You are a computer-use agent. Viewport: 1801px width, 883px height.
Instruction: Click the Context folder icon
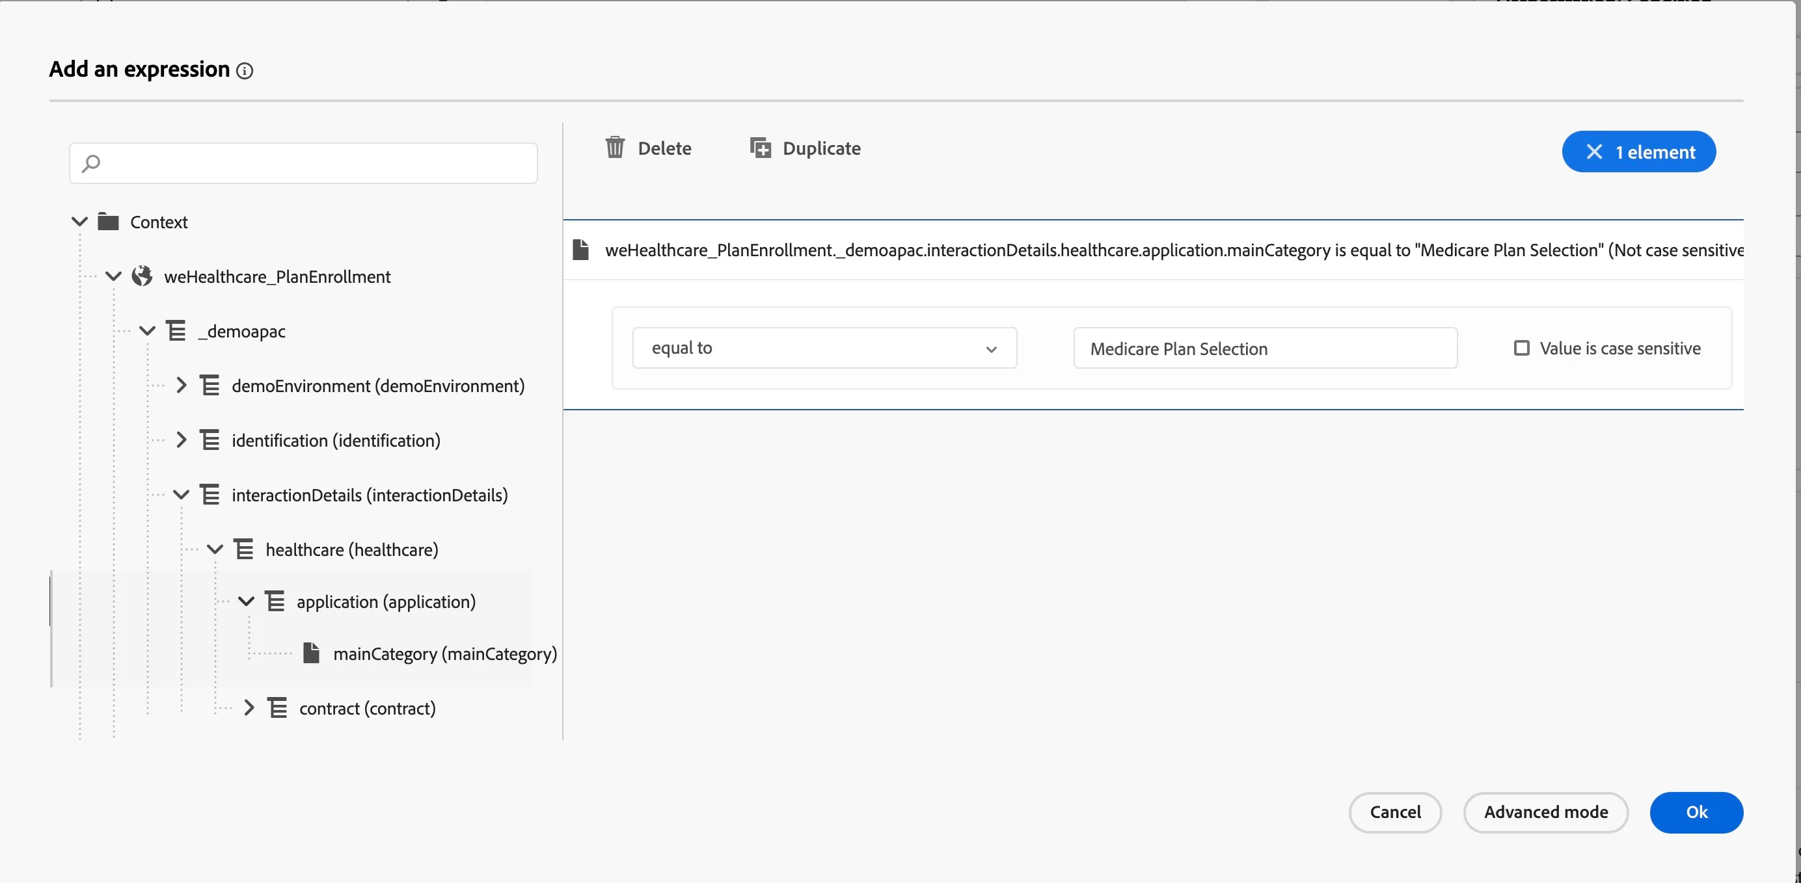[x=107, y=222]
